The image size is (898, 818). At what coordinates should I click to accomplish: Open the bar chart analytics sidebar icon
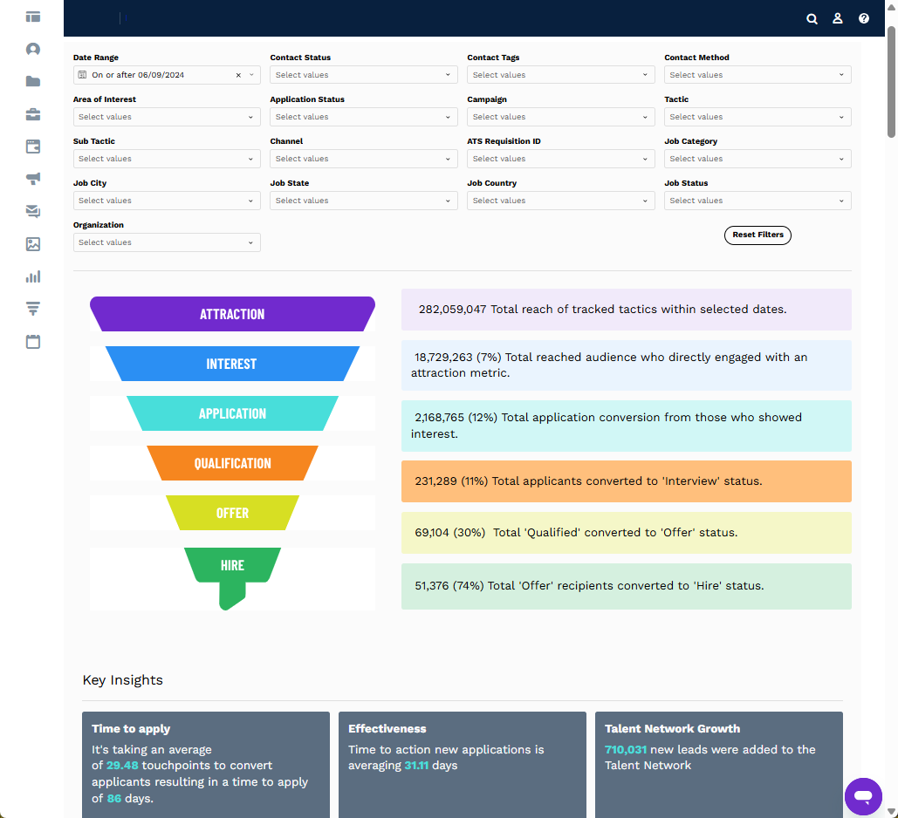pyautogui.click(x=33, y=276)
